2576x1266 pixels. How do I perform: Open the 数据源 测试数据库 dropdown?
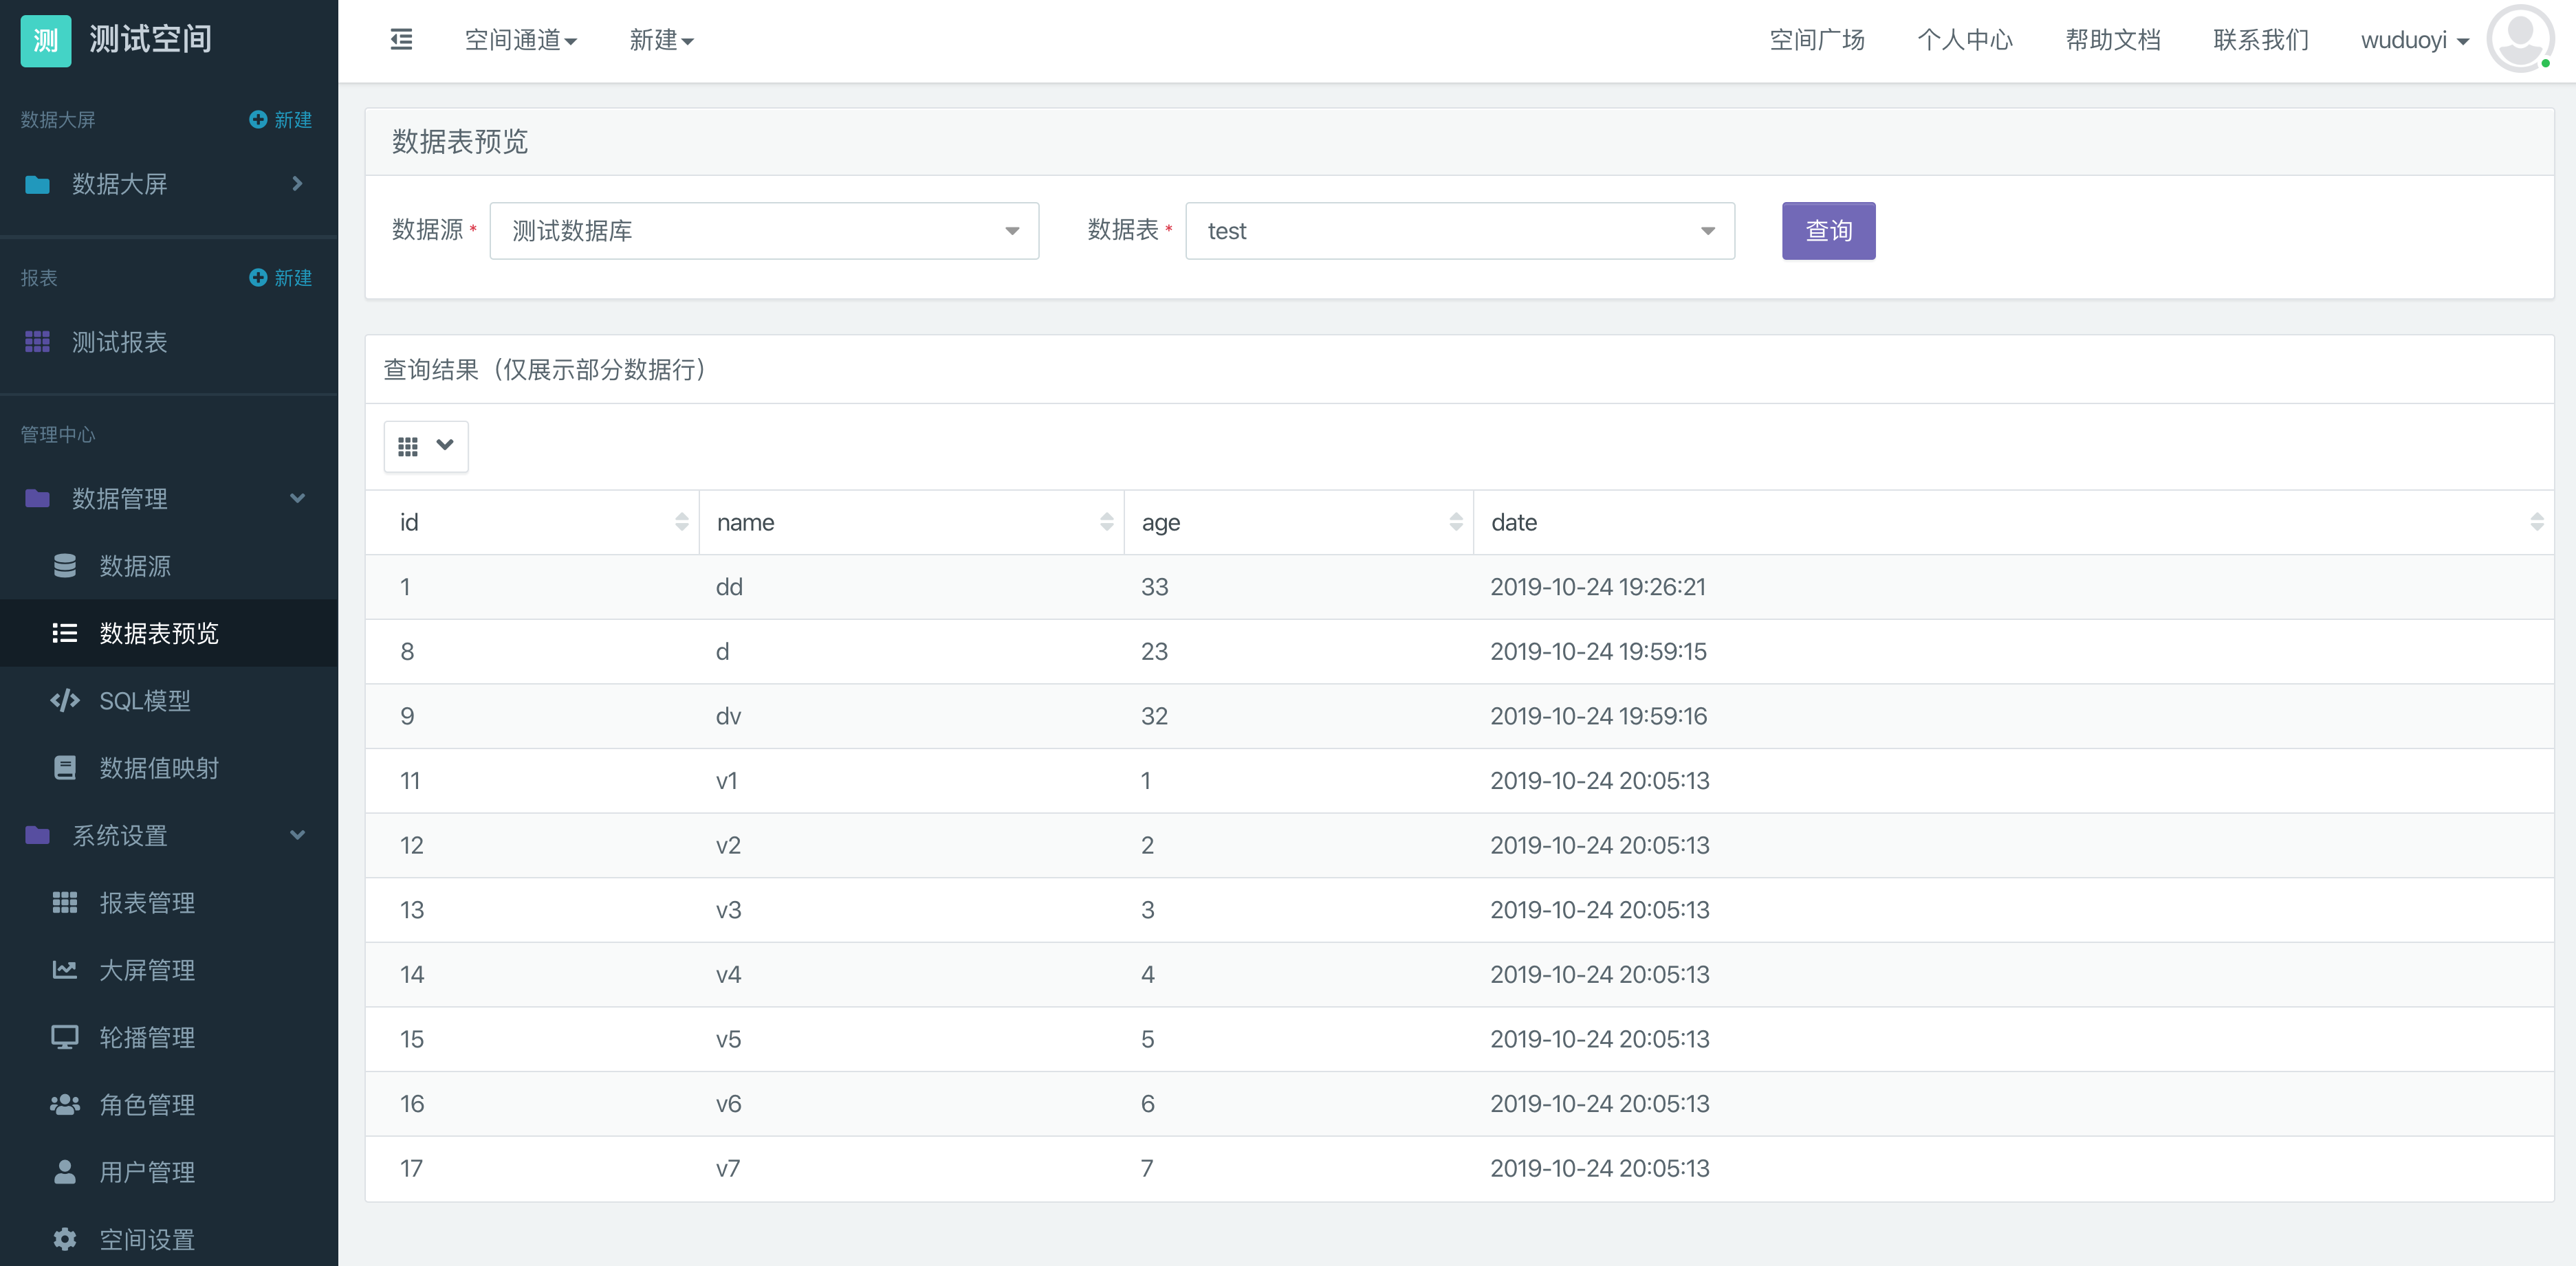tap(764, 231)
